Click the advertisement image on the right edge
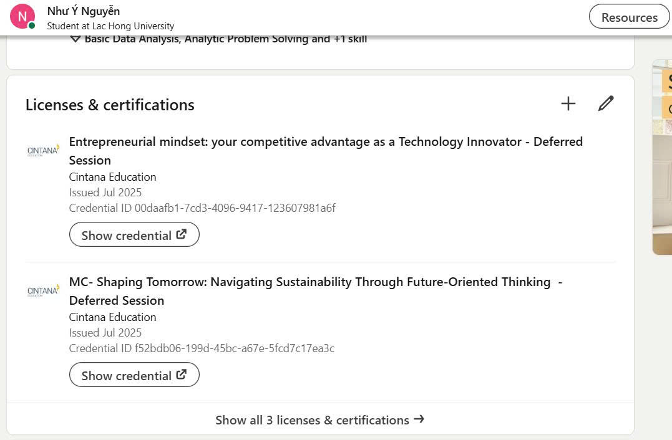The width and height of the screenshot is (672, 440). pos(662,156)
